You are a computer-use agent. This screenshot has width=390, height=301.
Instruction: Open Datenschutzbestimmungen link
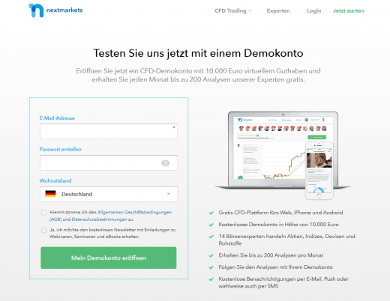pyautogui.click(x=99, y=219)
